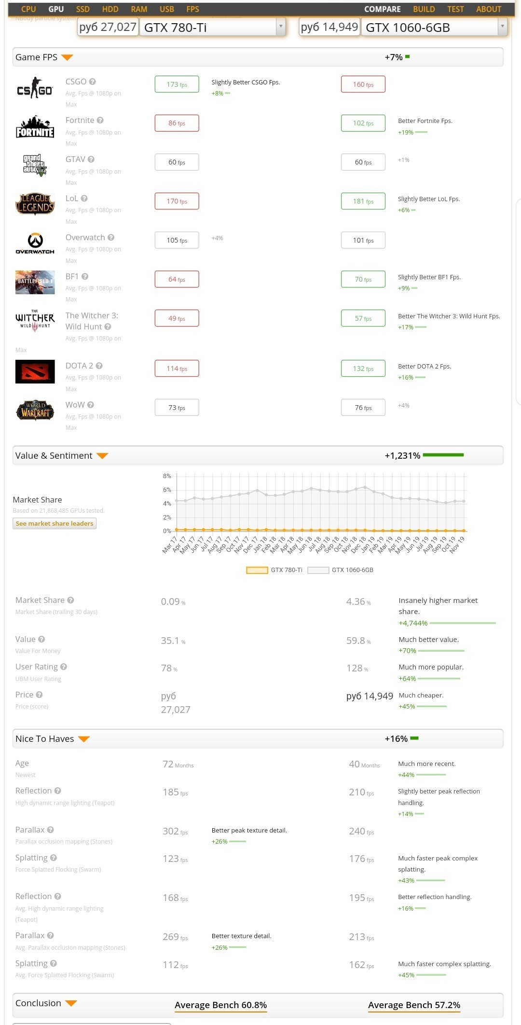Image resolution: width=521 pixels, height=1025 pixels.
Task: Collapse the Value & Sentiment section triangle
Action: coord(102,456)
